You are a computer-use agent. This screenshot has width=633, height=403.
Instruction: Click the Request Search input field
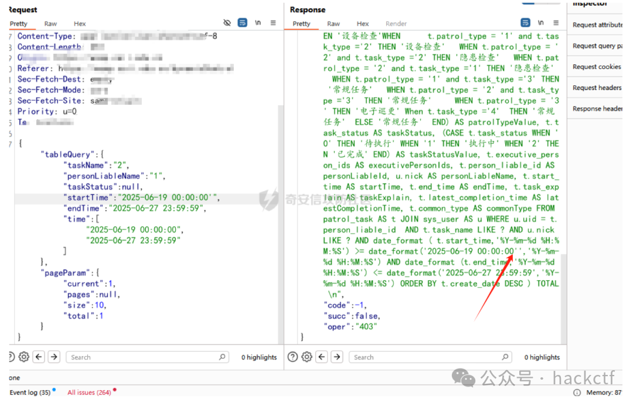pos(147,357)
